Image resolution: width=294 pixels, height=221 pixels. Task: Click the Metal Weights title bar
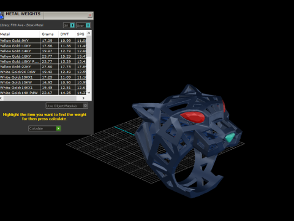tap(47, 15)
